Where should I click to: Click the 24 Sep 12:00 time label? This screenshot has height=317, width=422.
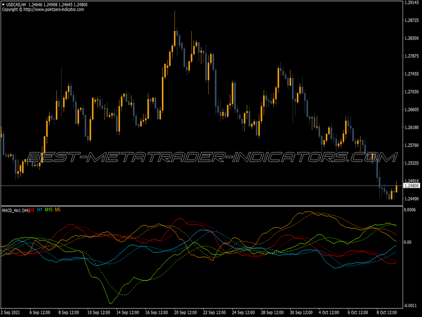point(243,312)
